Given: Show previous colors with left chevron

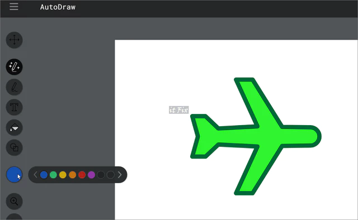Looking at the screenshot, I should coord(35,175).
